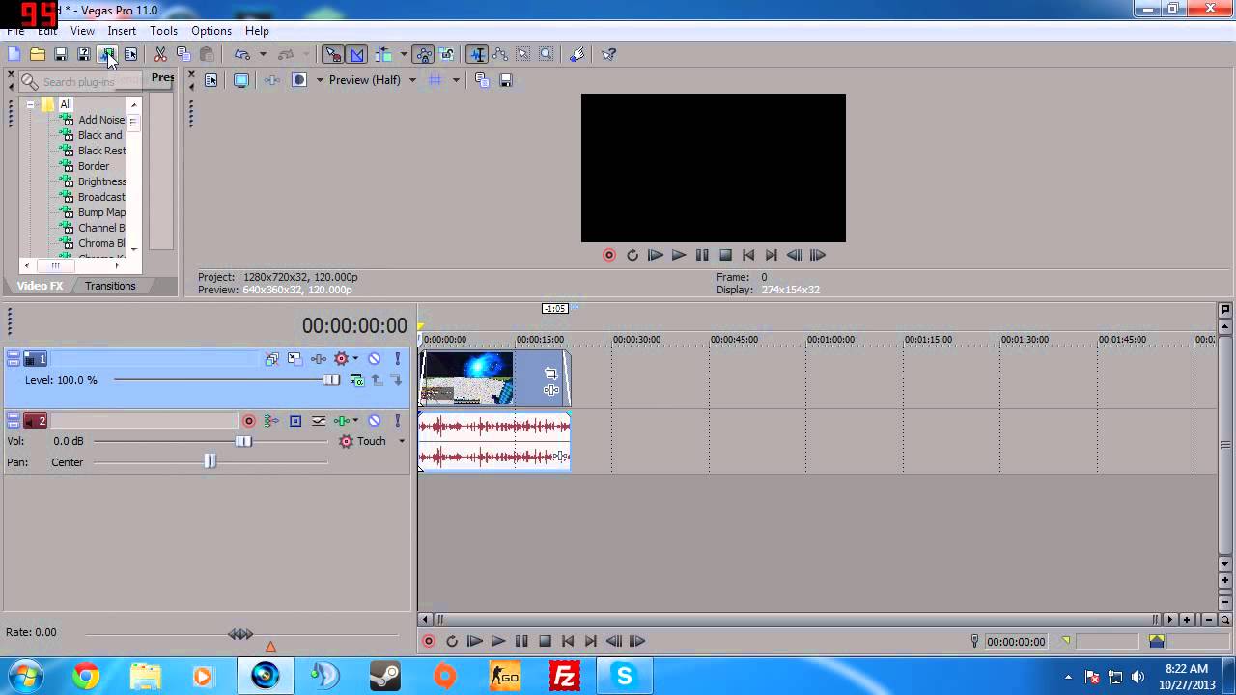Mute audio track 2
This screenshot has width=1236, height=695.
point(375,421)
